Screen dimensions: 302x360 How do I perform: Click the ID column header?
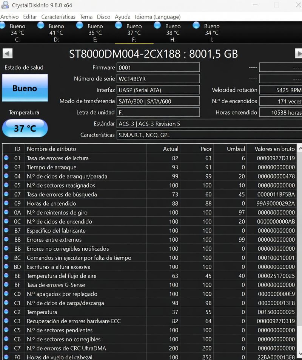(17, 149)
